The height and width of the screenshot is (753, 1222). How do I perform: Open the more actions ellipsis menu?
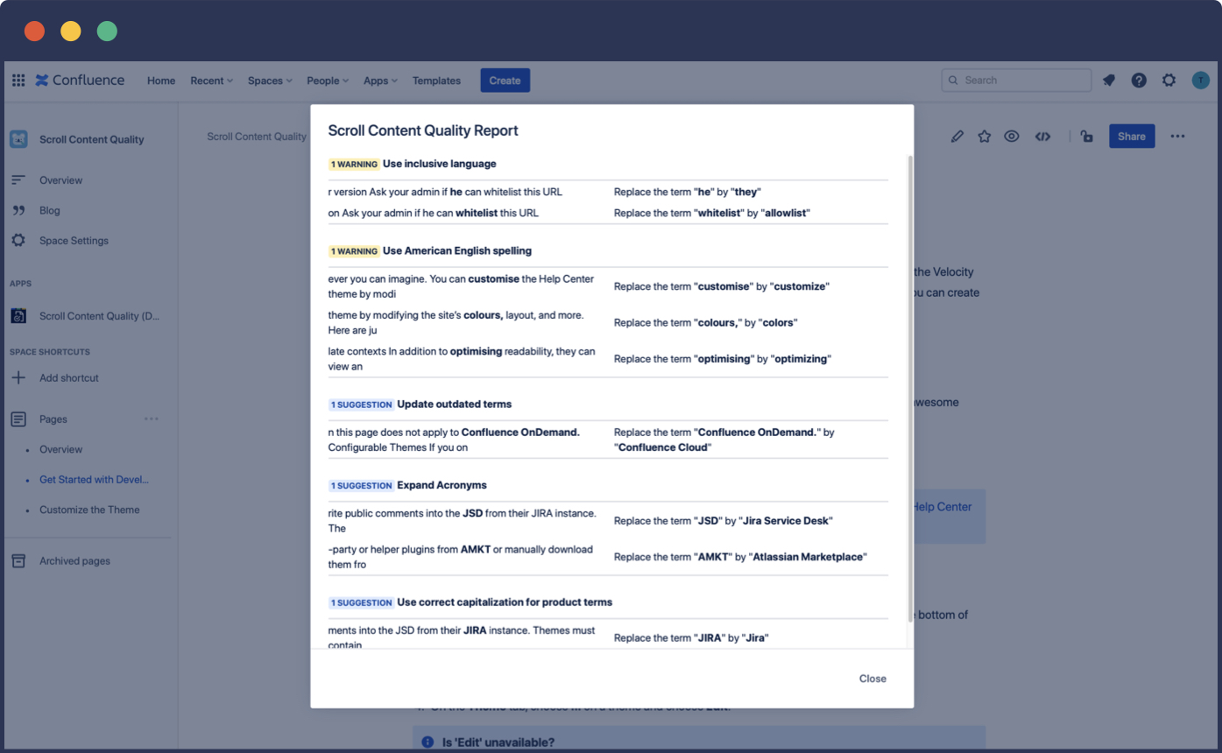1177,137
